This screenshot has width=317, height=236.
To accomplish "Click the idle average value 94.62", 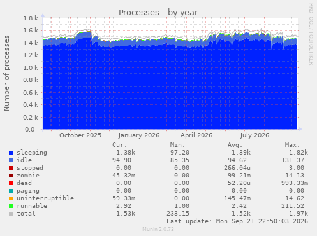I will click(x=237, y=160).
